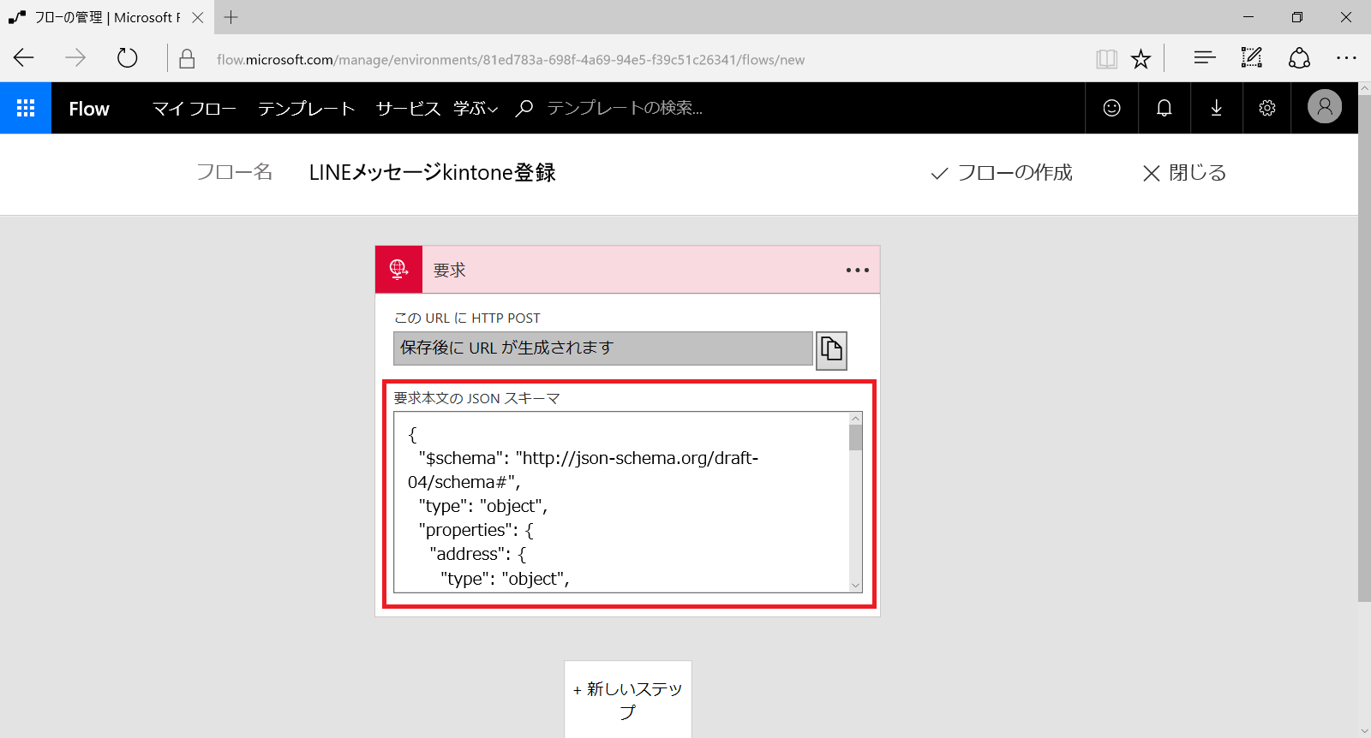The height and width of the screenshot is (738, 1371).
Task: Open the app launcher waffle icon
Action: point(26,108)
